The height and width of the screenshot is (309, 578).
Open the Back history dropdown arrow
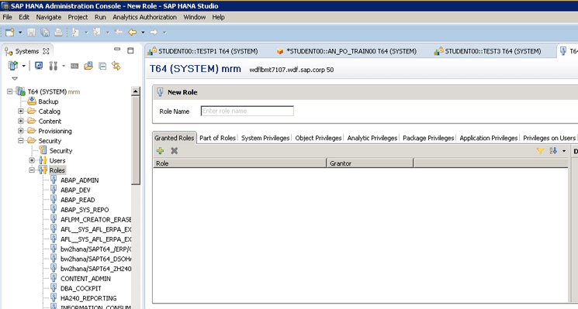143,33
